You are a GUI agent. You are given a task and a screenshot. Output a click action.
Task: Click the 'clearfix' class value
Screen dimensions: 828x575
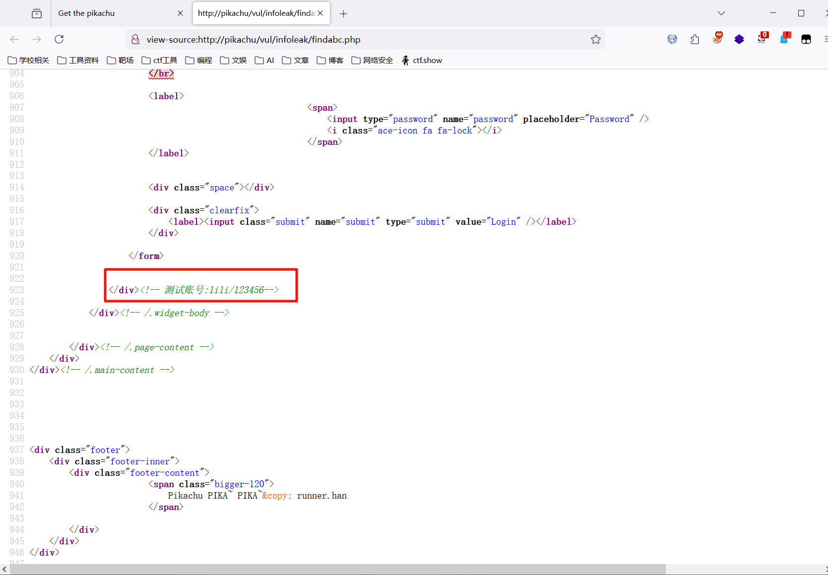229,210
